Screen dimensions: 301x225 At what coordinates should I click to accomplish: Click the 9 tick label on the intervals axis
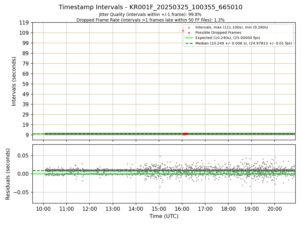click(28, 135)
